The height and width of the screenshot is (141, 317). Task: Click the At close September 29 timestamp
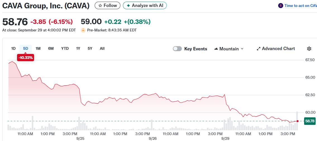[x=39, y=30]
